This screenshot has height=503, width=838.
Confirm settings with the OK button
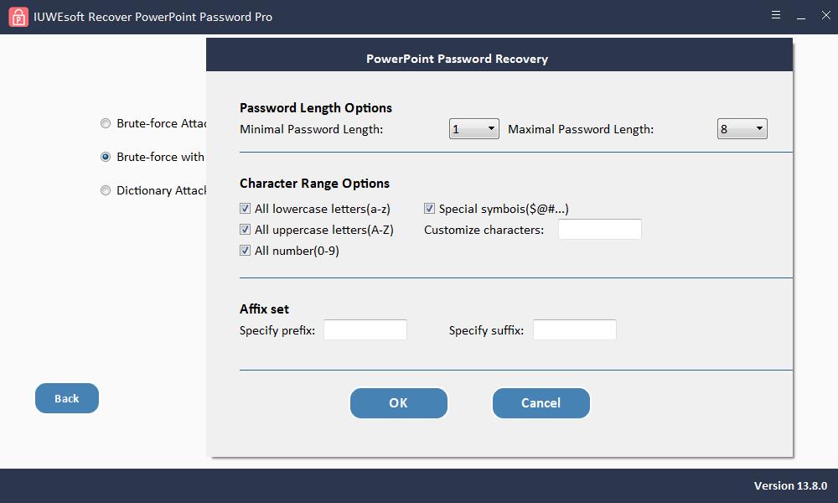[x=399, y=403]
